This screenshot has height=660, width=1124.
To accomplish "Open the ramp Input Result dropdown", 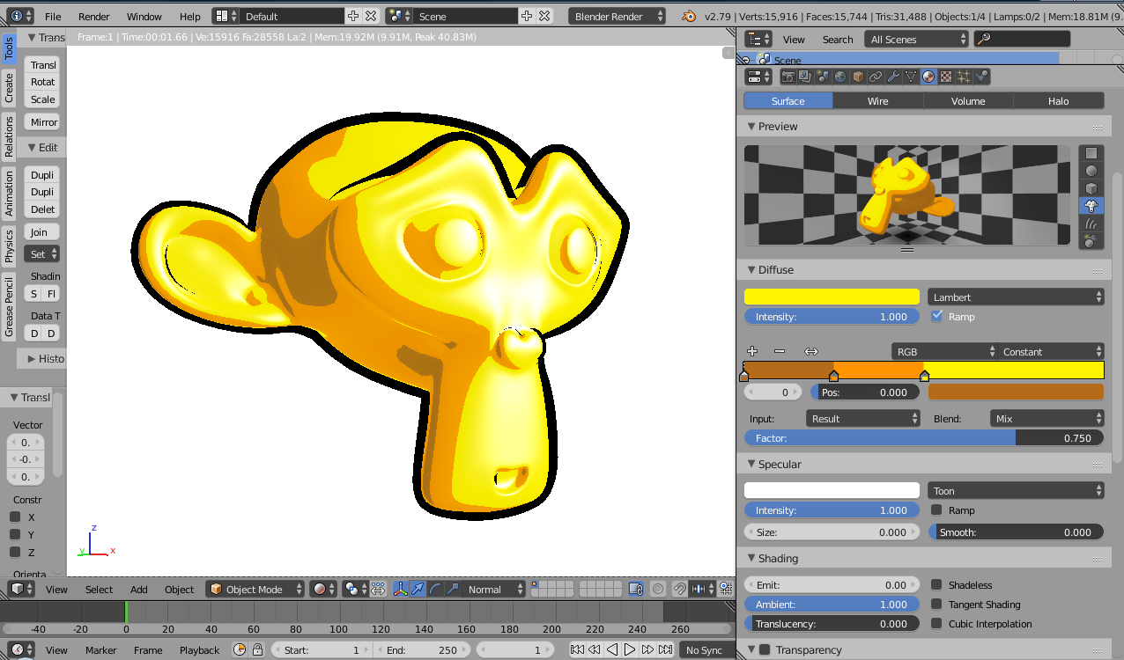I will (x=863, y=418).
